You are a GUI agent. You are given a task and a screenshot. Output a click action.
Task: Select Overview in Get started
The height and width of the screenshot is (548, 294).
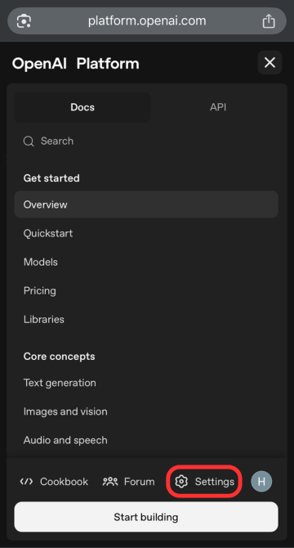tap(146, 204)
